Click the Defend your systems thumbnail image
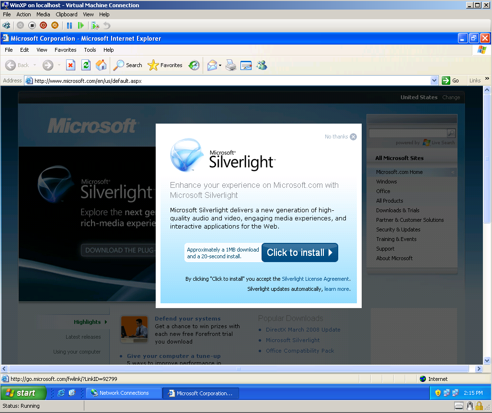Screen dimensions: 492x413 (x=134, y=330)
